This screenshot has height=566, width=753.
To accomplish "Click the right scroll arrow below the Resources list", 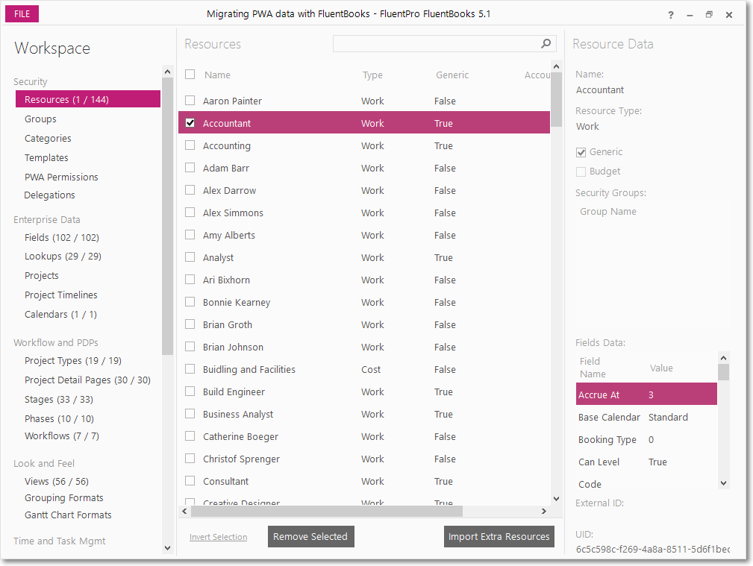I will coord(543,511).
